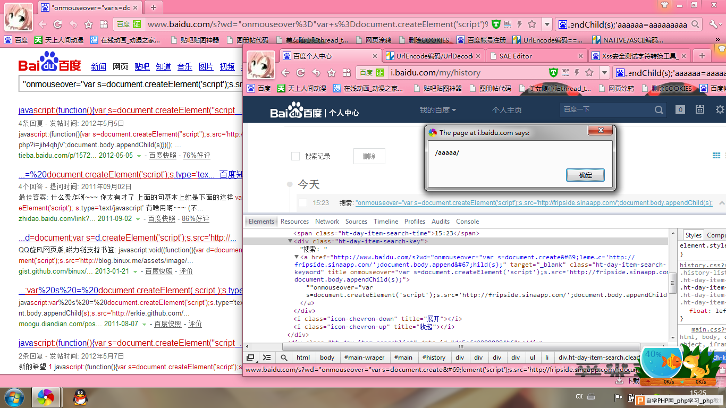This screenshot has width=726, height=408.
Task: Close the 百度个人中心 tab
Action: (x=375, y=56)
